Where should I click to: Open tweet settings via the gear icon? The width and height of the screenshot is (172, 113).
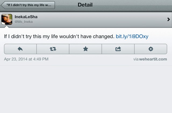[151, 49]
